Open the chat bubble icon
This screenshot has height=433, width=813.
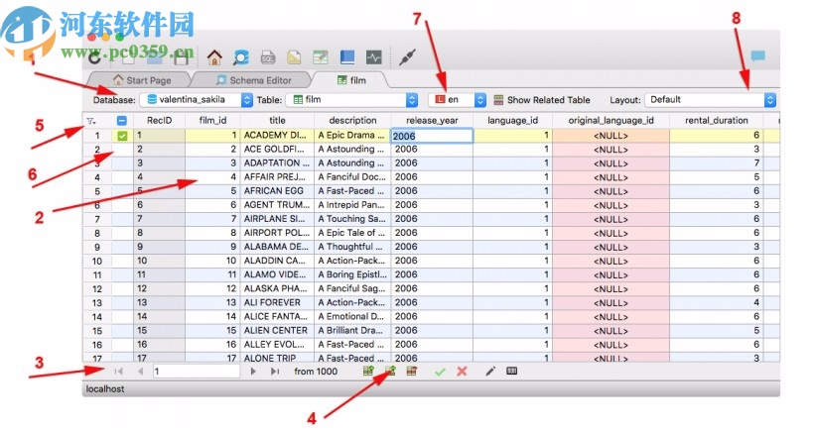[757, 55]
